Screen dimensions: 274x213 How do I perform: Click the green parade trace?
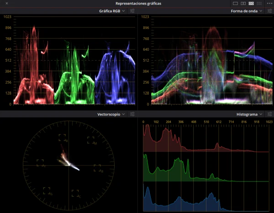[x=74, y=72]
